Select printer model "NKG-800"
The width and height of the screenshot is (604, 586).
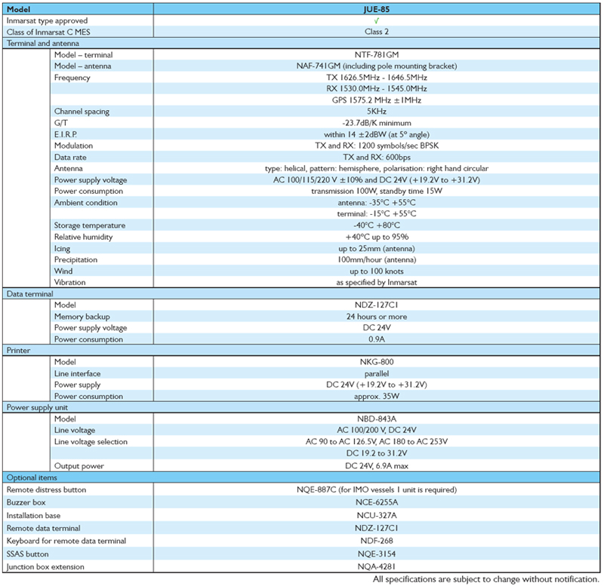pyautogui.click(x=376, y=362)
